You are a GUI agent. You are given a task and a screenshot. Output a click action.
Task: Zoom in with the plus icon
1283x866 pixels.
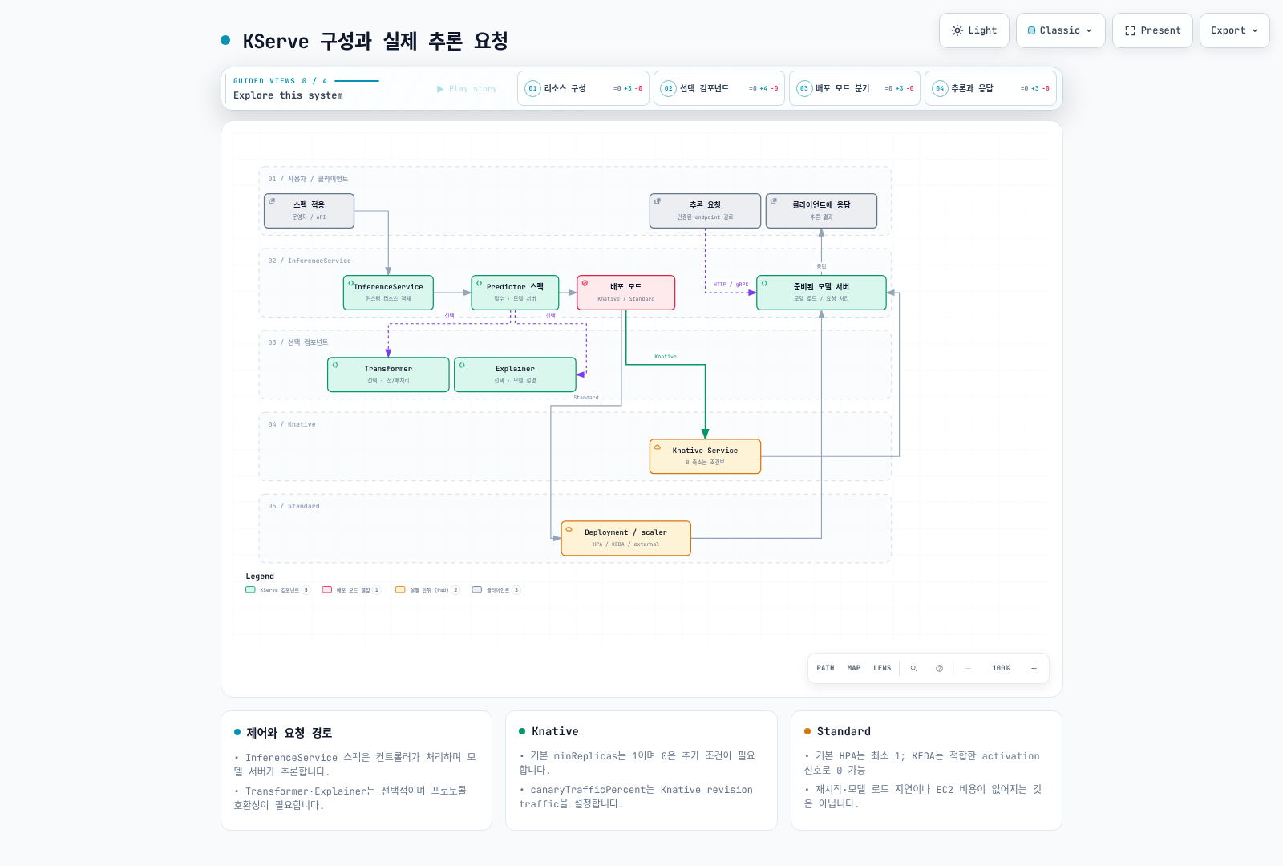[x=1034, y=668]
